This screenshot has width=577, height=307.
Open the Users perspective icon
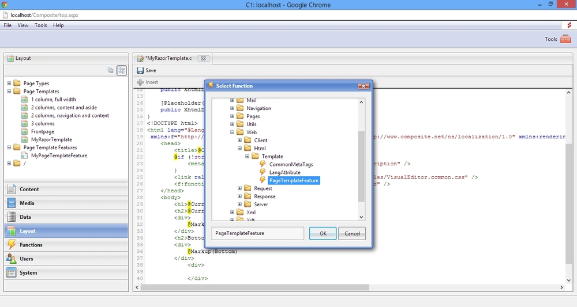(x=11, y=259)
